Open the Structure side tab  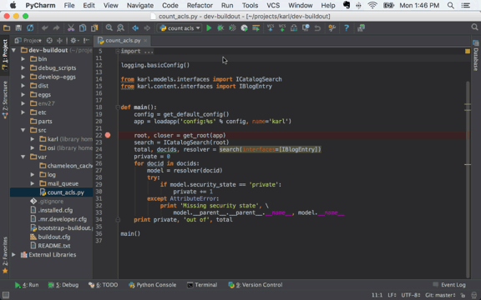[5, 100]
